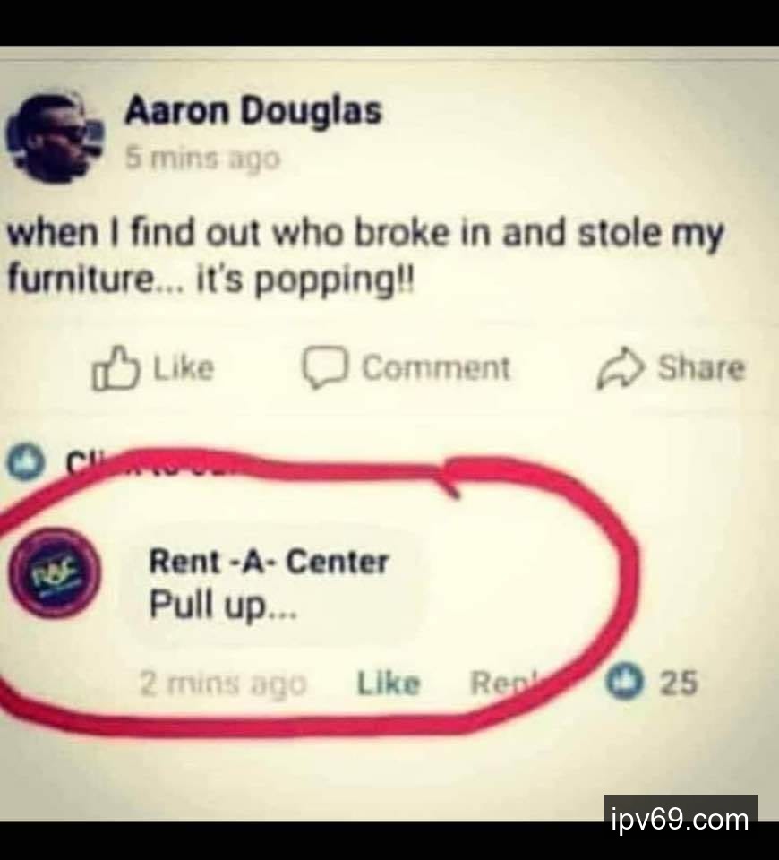Open the Aaron Douglas profile name link

point(253,110)
